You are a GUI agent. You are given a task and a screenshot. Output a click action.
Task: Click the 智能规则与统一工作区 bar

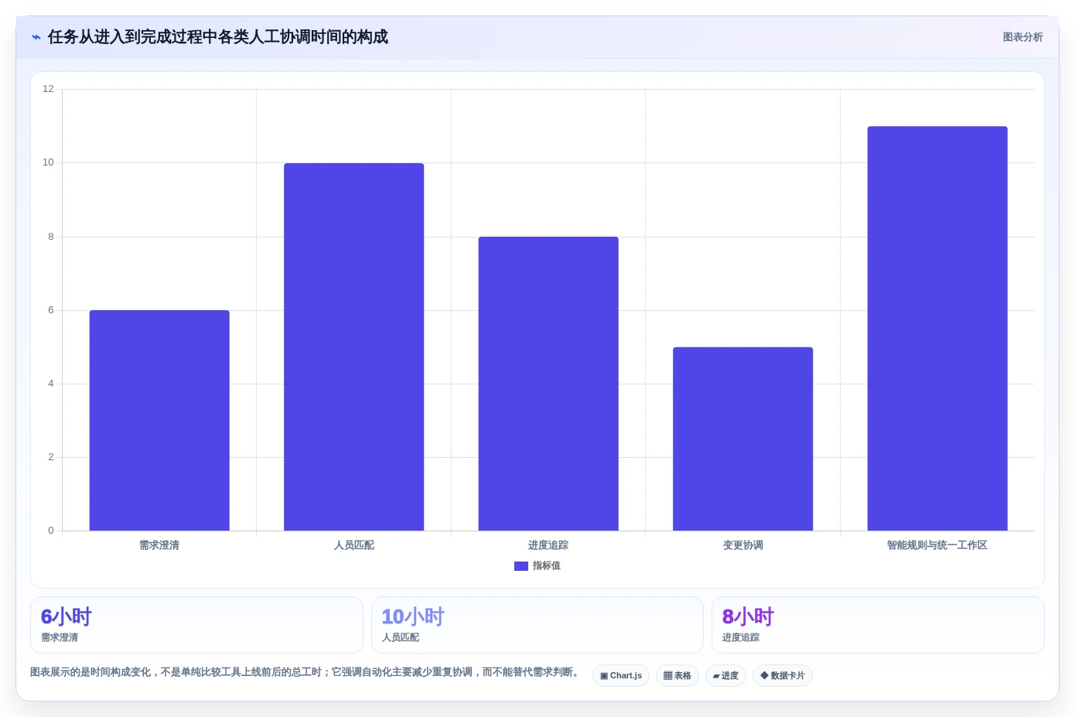coord(937,329)
